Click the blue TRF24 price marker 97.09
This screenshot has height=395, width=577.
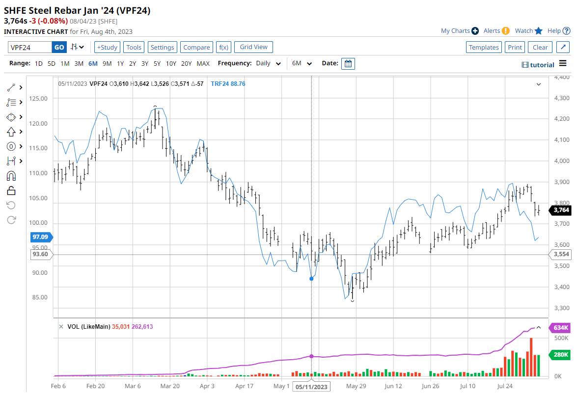click(x=40, y=237)
